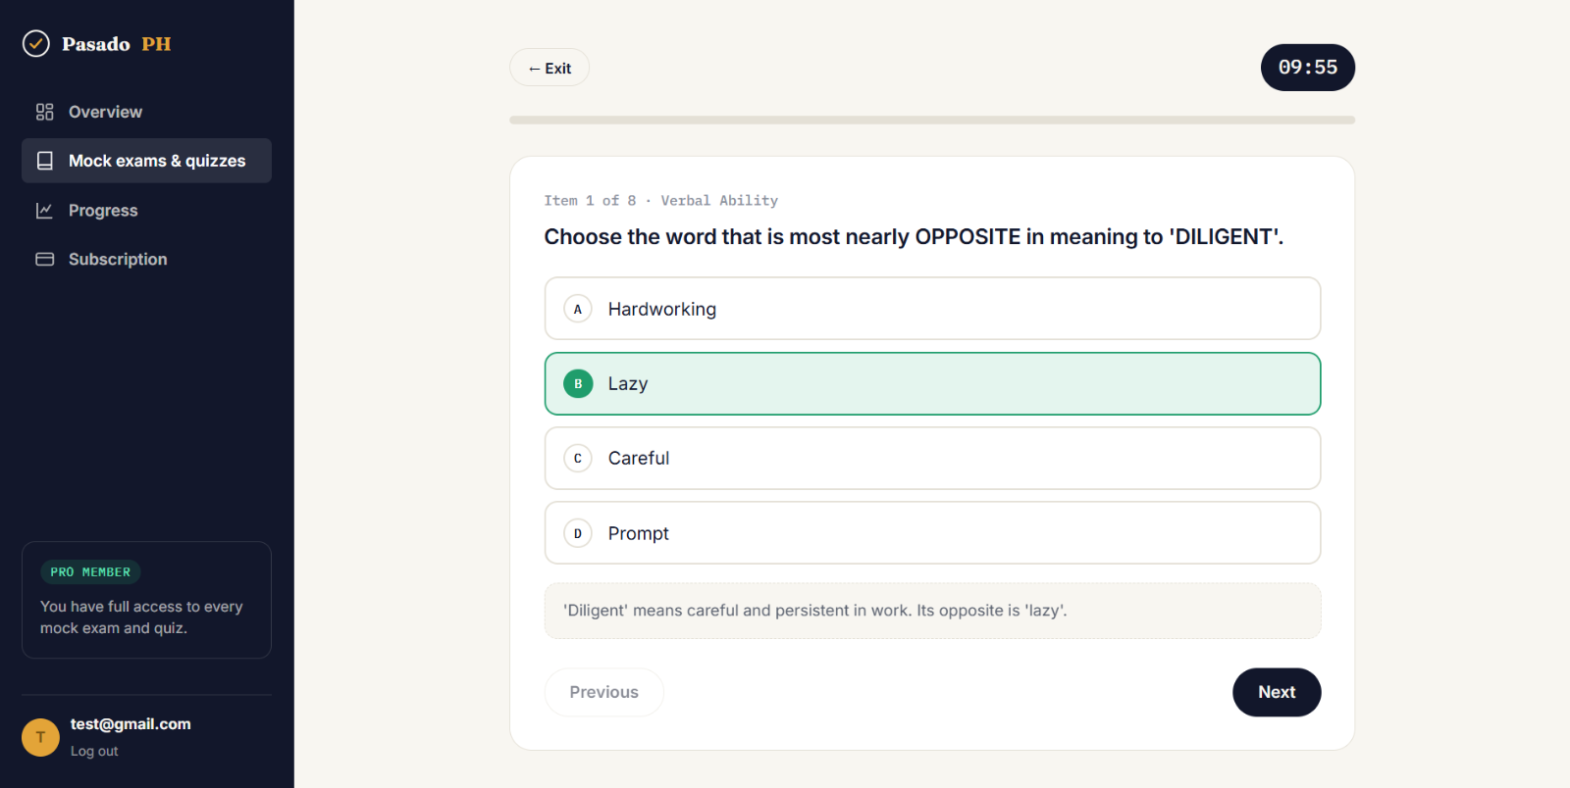
Task: Click the user avatar circle labeled T
Action: (x=40, y=737)
